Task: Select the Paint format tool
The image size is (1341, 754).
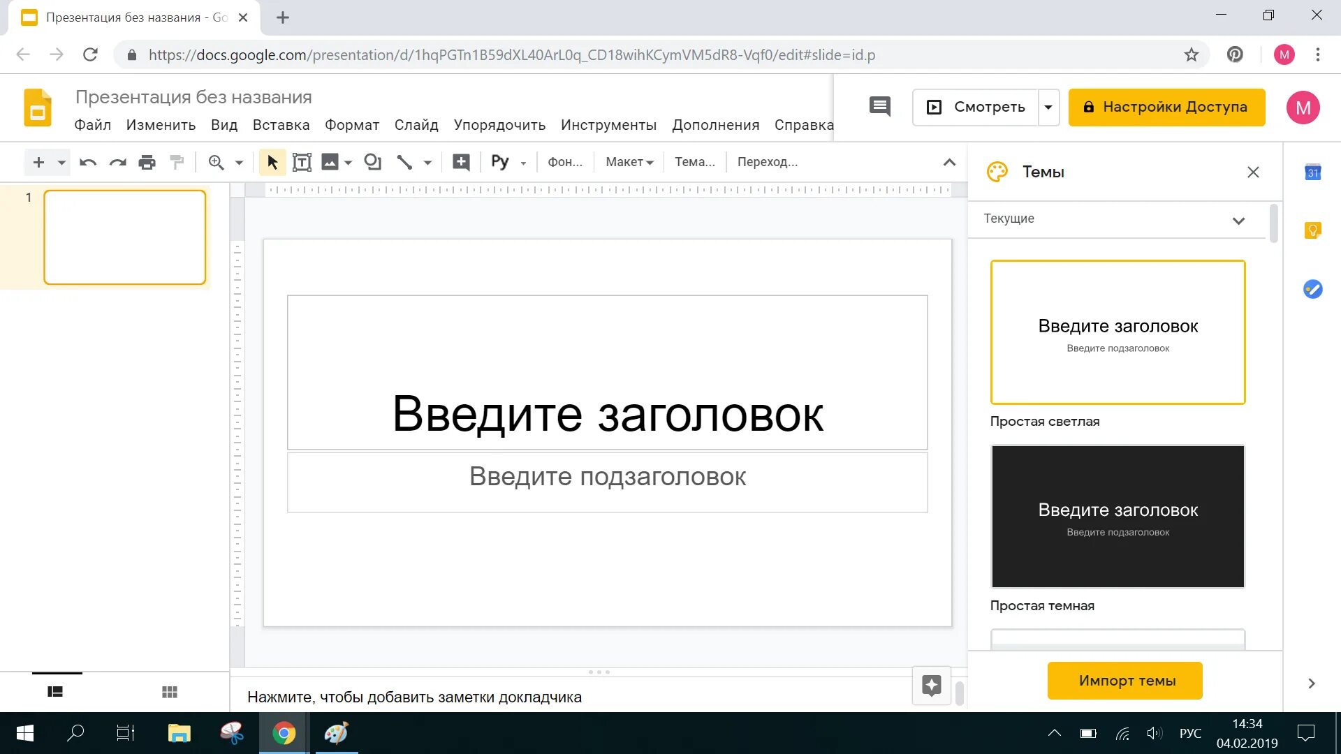Action: pyautogui.click(x=177, y=162)
